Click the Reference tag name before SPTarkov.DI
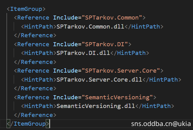This screenshot has width=193, height=130. (x=33, y=44)
